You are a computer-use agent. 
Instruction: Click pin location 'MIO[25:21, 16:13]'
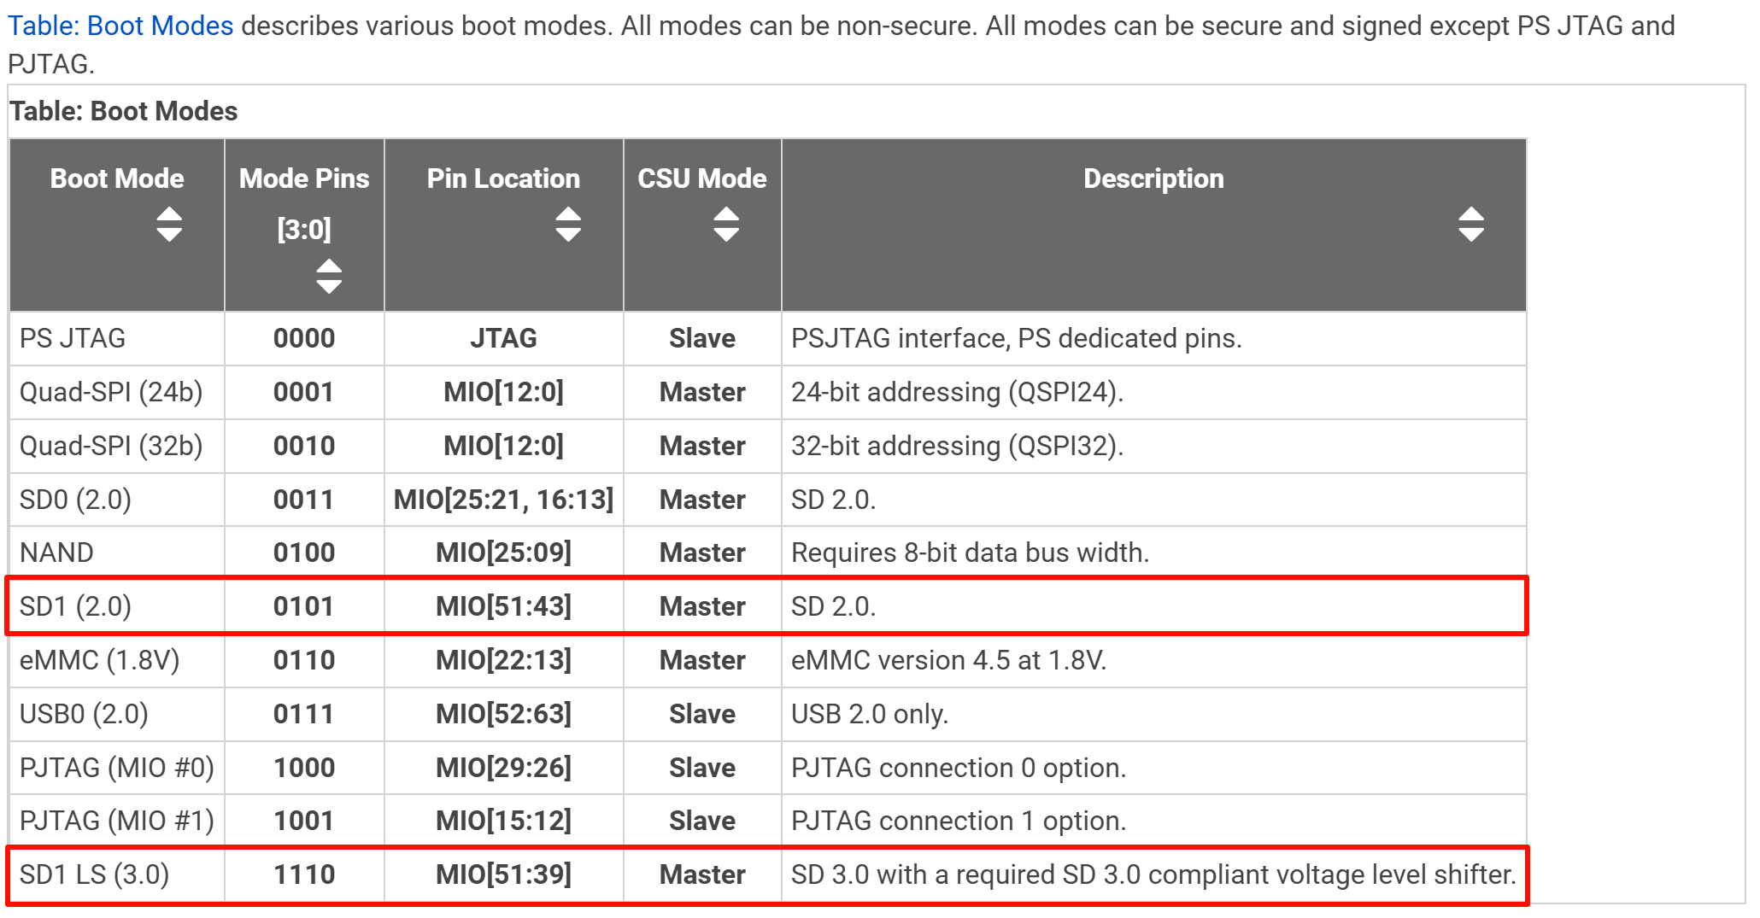click(x=503, y=500)
